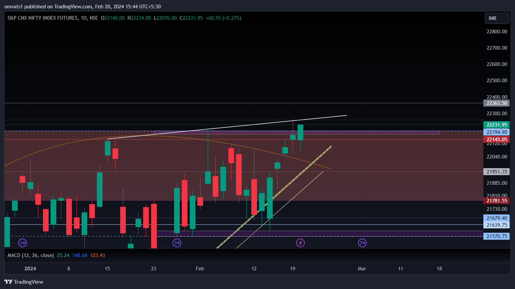The image size is (515, 289).
Task: Click the purple event icon above Mar label
Action: click(x=362, y=243)
